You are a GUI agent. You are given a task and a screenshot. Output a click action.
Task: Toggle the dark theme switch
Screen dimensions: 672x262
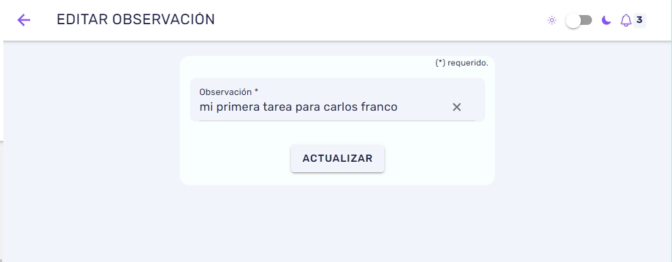[x=578, y=20]
